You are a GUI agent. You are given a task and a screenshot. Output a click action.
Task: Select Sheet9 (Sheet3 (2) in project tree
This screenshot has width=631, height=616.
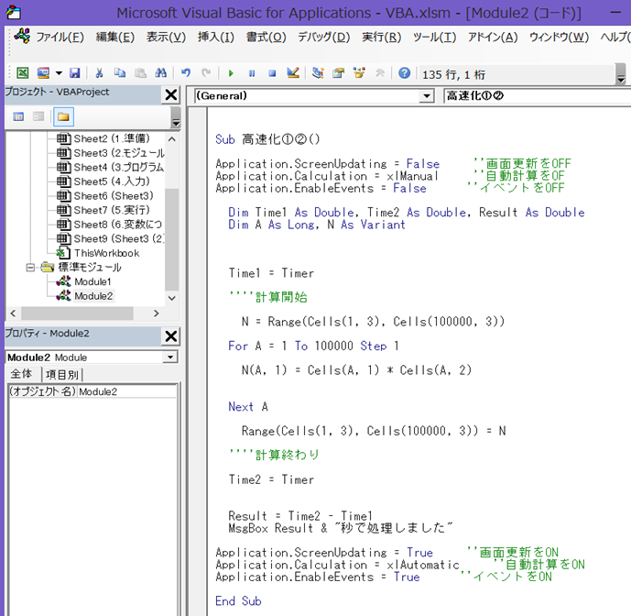pos(119,239)
